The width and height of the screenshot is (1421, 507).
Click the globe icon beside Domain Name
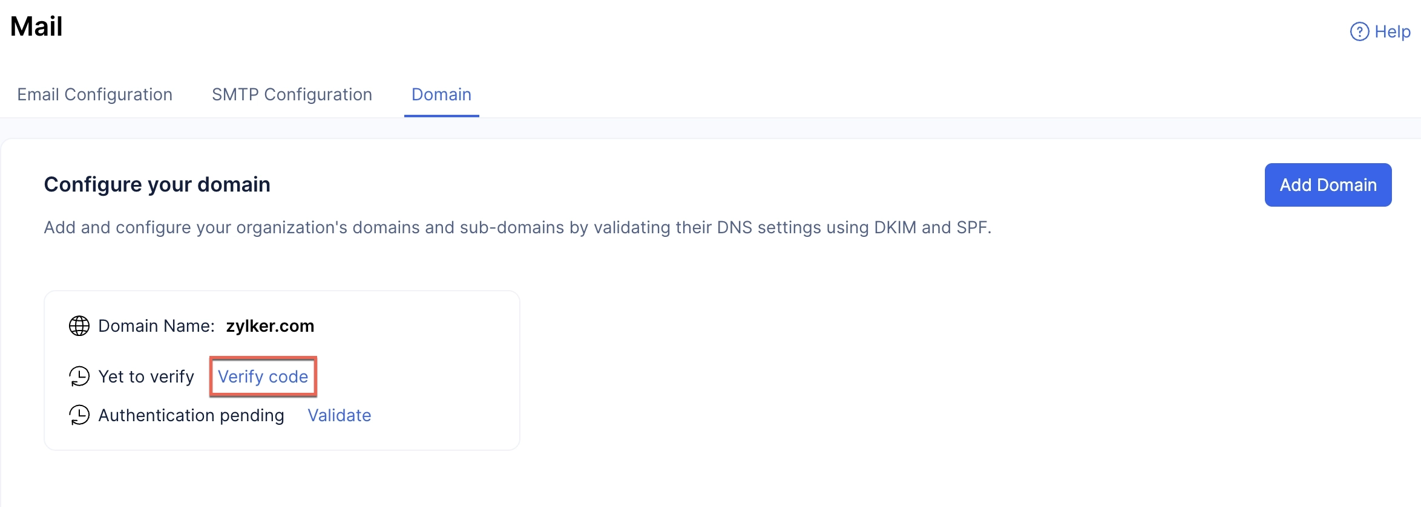(79, 326)
